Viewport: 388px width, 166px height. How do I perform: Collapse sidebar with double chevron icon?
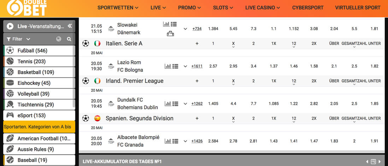tap(70, 26)
